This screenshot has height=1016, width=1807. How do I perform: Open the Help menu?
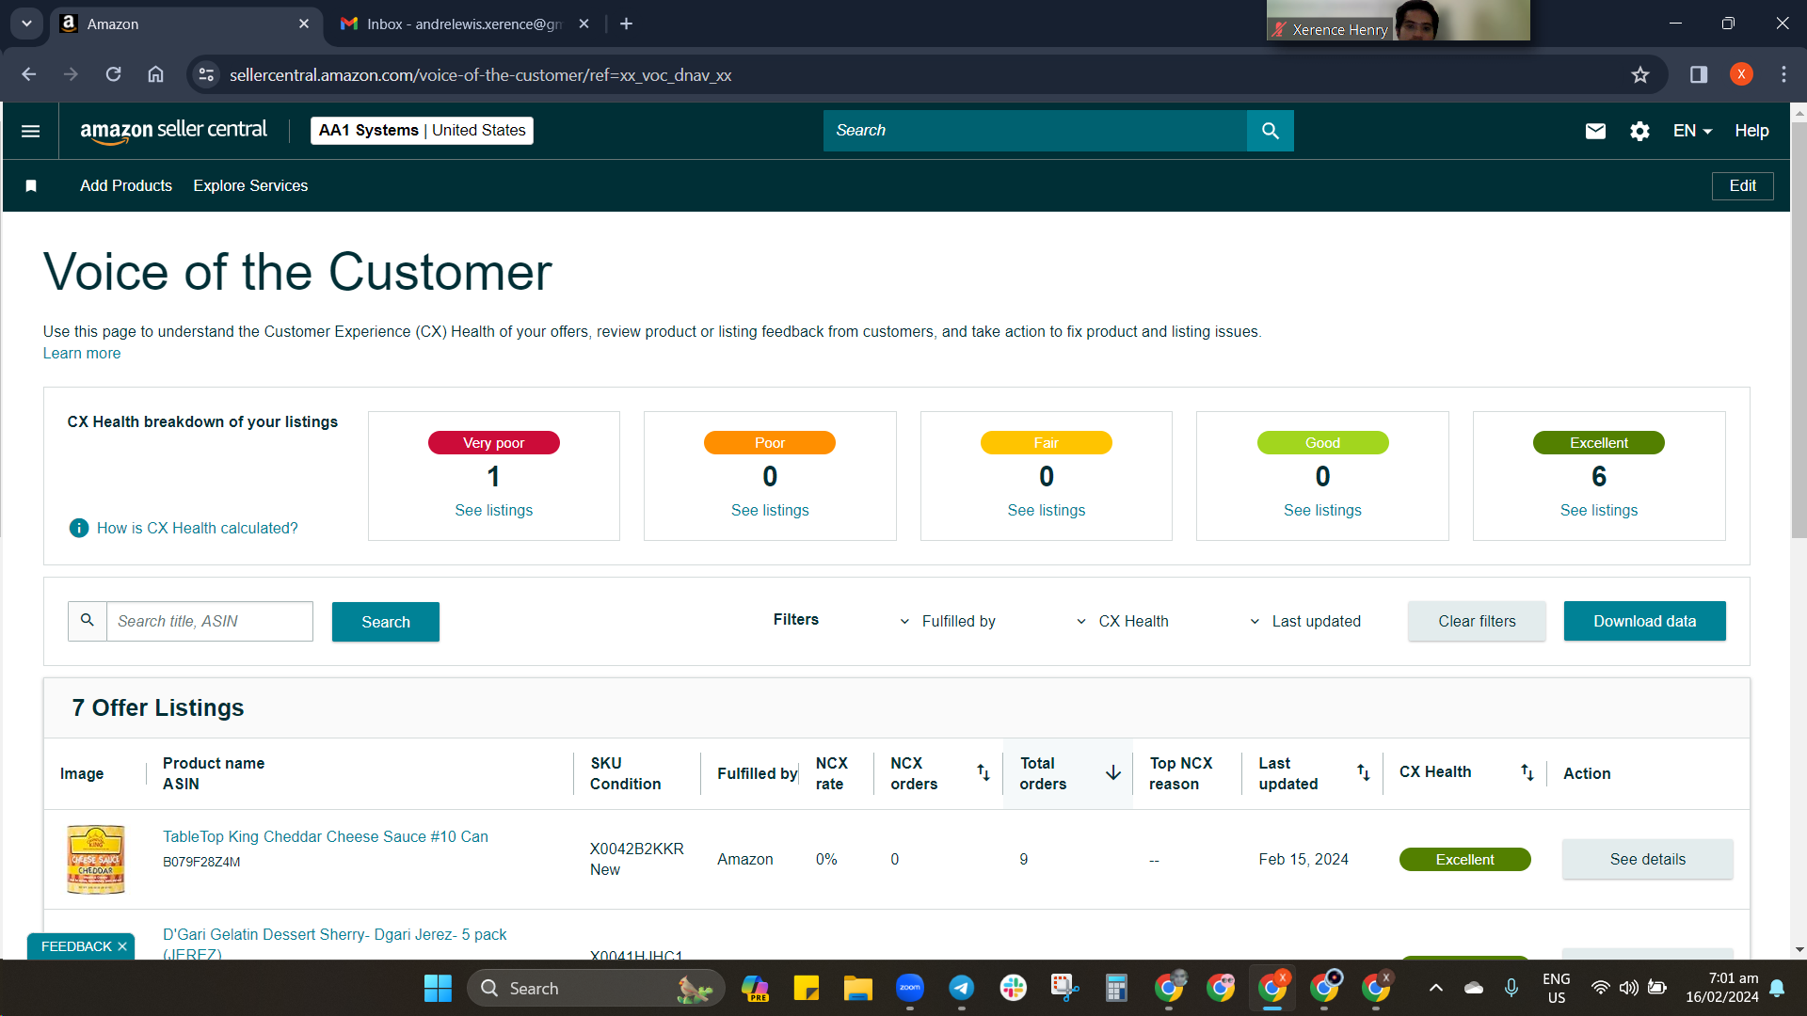[x=1751, y=131]
